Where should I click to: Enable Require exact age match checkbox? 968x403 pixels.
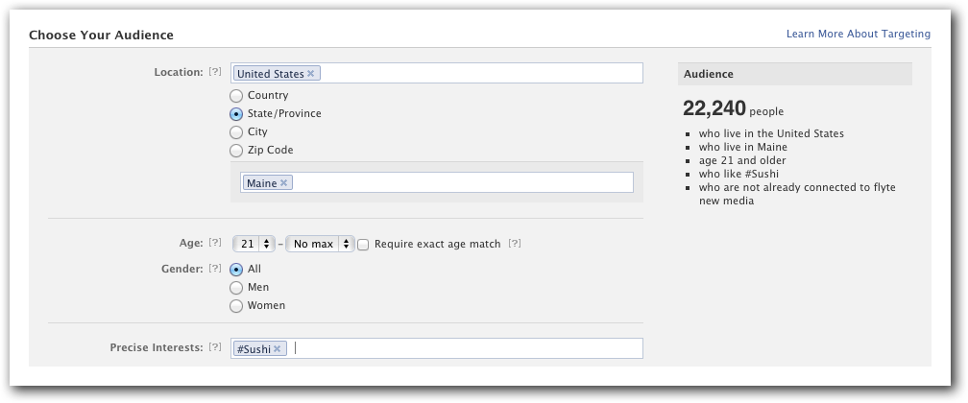click(x=363, y=245)
